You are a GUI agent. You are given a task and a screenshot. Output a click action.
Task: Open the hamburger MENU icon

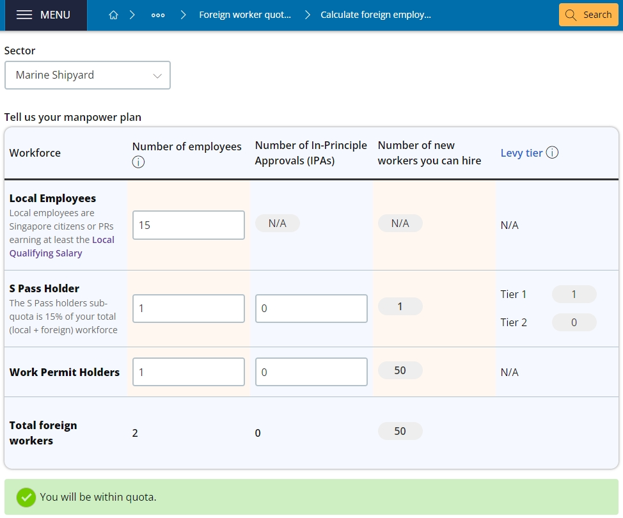pyautogui.click(x=24, y=15)
